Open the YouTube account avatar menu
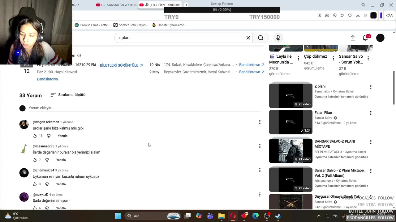 click(x=380, y=38)
